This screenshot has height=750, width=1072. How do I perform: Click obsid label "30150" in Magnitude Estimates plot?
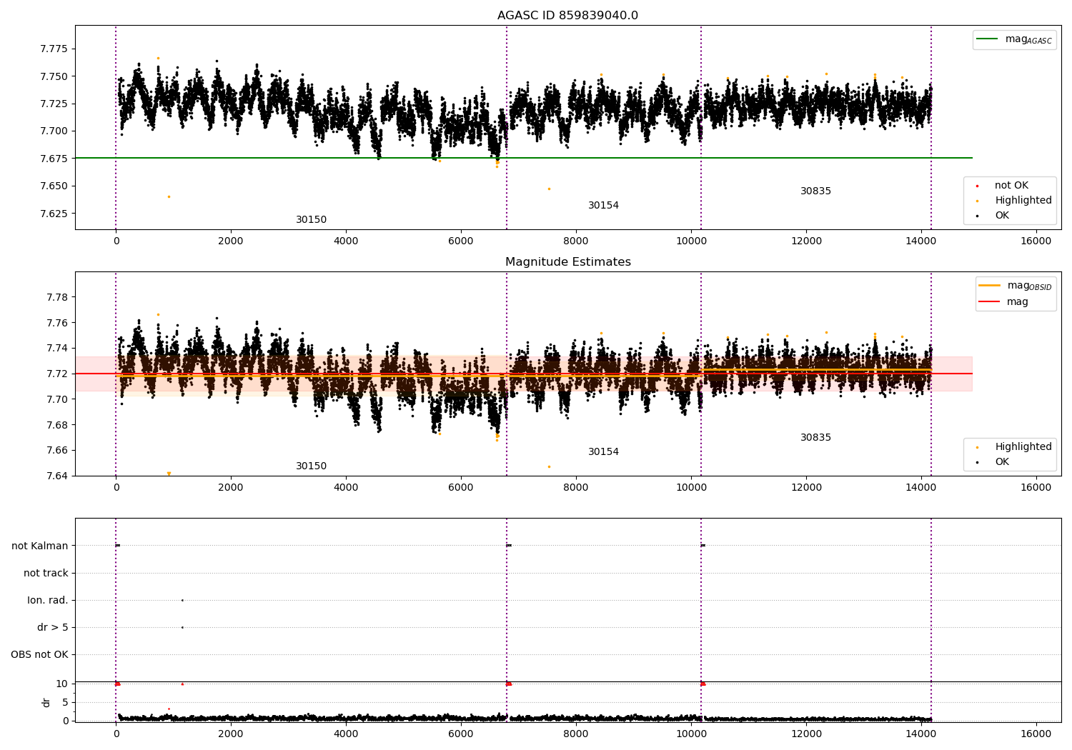coord(311,466)
